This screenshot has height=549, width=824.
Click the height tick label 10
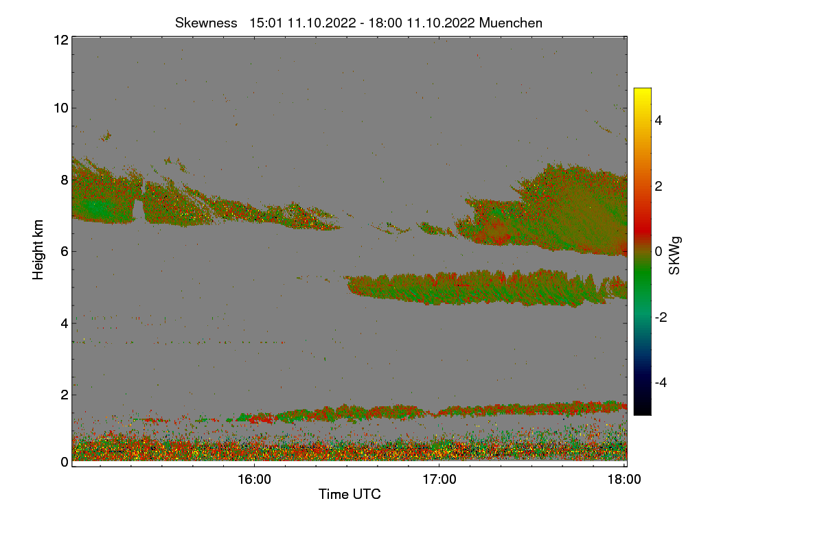tap(60, 108)
